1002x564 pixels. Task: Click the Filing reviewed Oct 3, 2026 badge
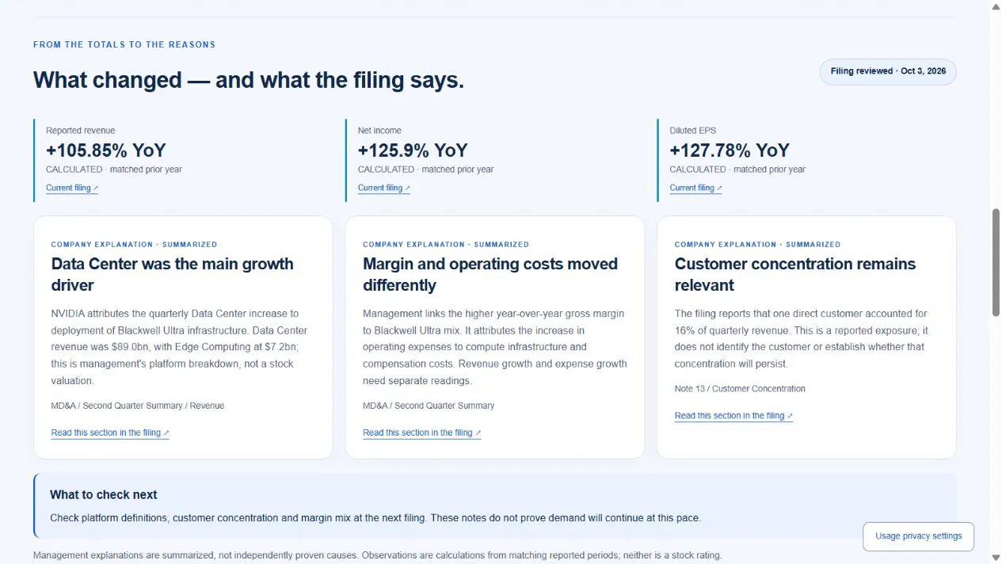pyautogui.click(x=888, y=71)
